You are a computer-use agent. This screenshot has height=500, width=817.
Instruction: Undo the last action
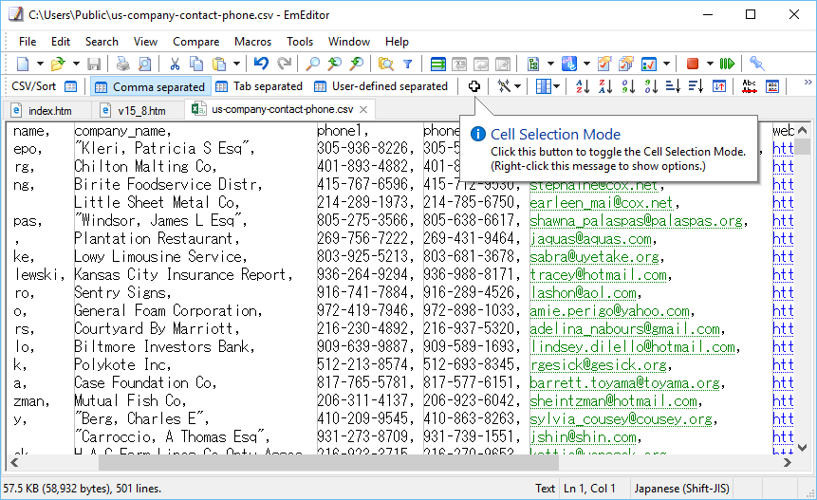261,65
